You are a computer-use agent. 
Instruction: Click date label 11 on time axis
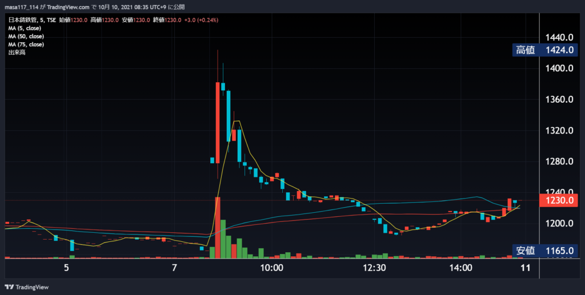[526, 268]
